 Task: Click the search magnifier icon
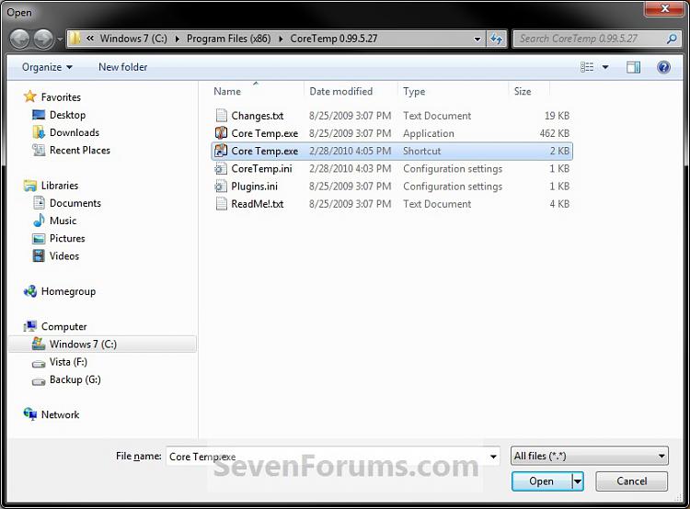tap(671, 39)
